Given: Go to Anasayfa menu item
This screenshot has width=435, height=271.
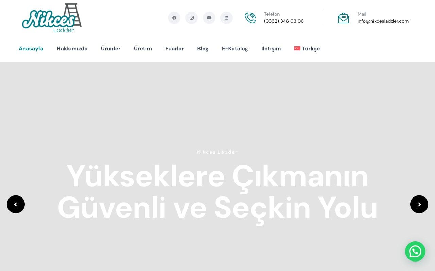Looking at the screenshot, I should pyautogui.click(x=31, y=48).
